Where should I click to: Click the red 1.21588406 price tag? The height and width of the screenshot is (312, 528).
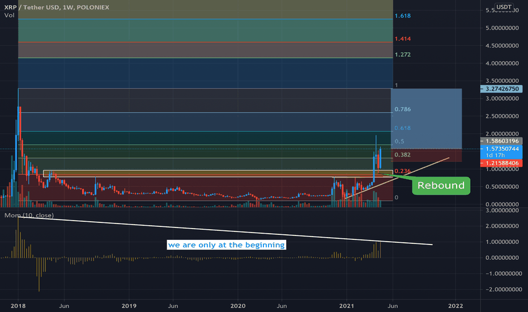pyautogui.click(x=501, y=163)
